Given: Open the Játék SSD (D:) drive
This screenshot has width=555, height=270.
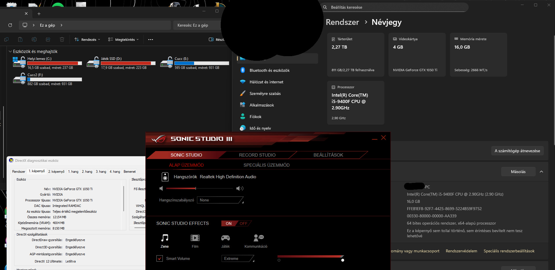Looking at the screenshot, I should point(121,63).
